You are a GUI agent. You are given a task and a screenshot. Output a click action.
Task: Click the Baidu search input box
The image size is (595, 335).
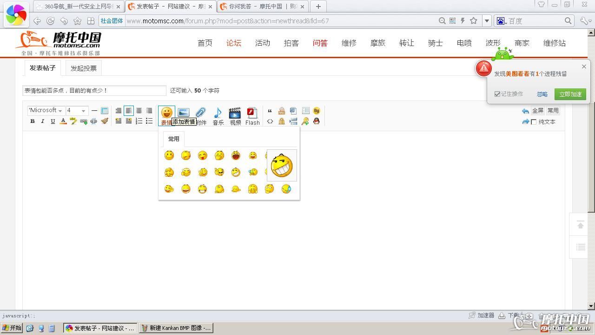535,21
